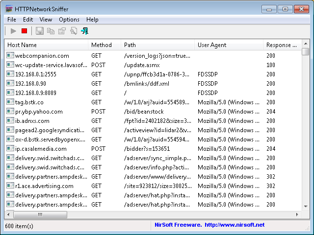Click the Find magnifier toolbar icon
Image resolution: width=314 pixels, height=235 pixels.
pos(73,31)
